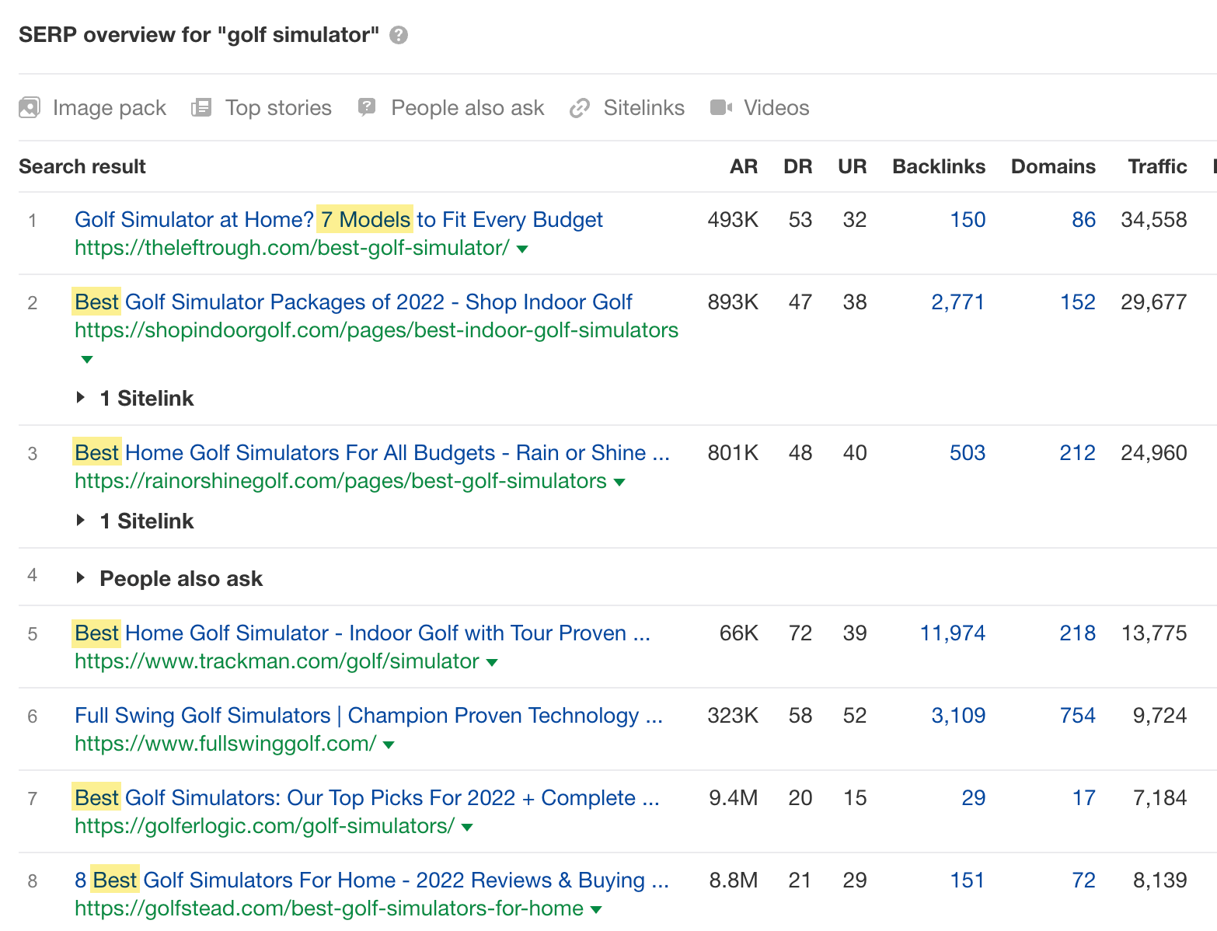Click the 212 domains link for rainorshinegolf.com
The image size is (1217, 931).
pos(1077,452)
